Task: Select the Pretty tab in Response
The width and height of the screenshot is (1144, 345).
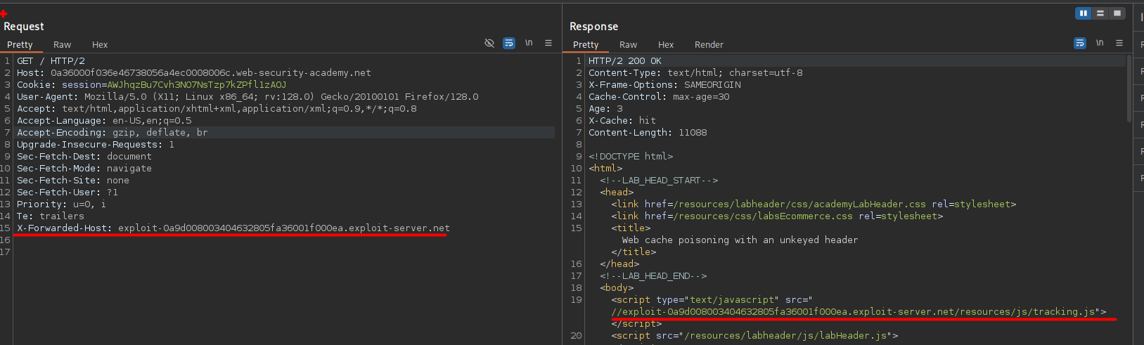Action: [586, 44]
